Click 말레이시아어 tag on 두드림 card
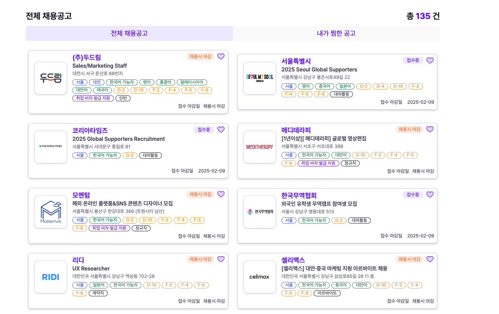The height and width of the screenshot is (314, 499). pyautogui.click(x=192, y=82)
